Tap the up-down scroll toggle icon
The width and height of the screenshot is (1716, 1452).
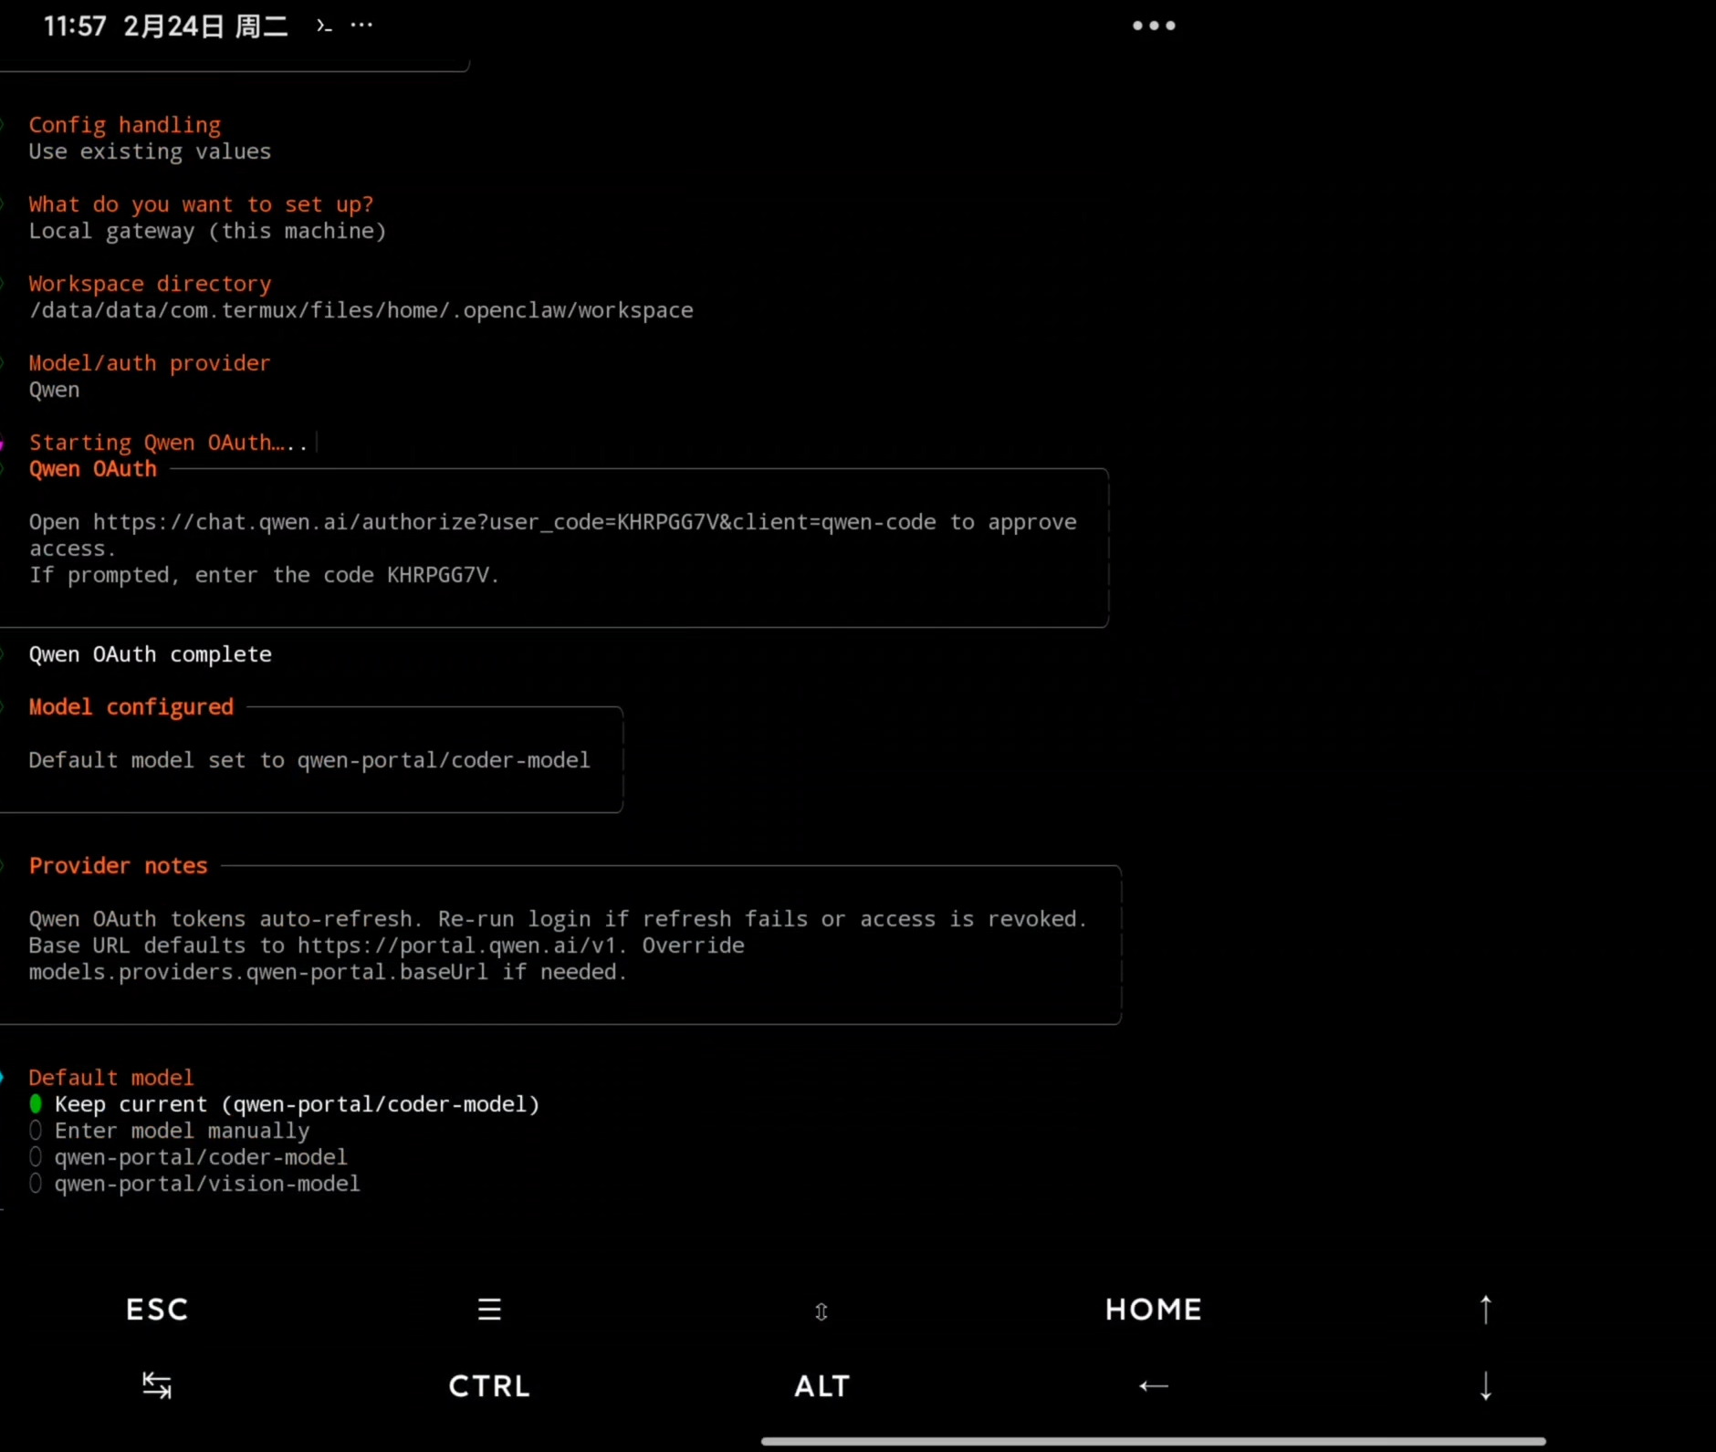[821, 1311]
